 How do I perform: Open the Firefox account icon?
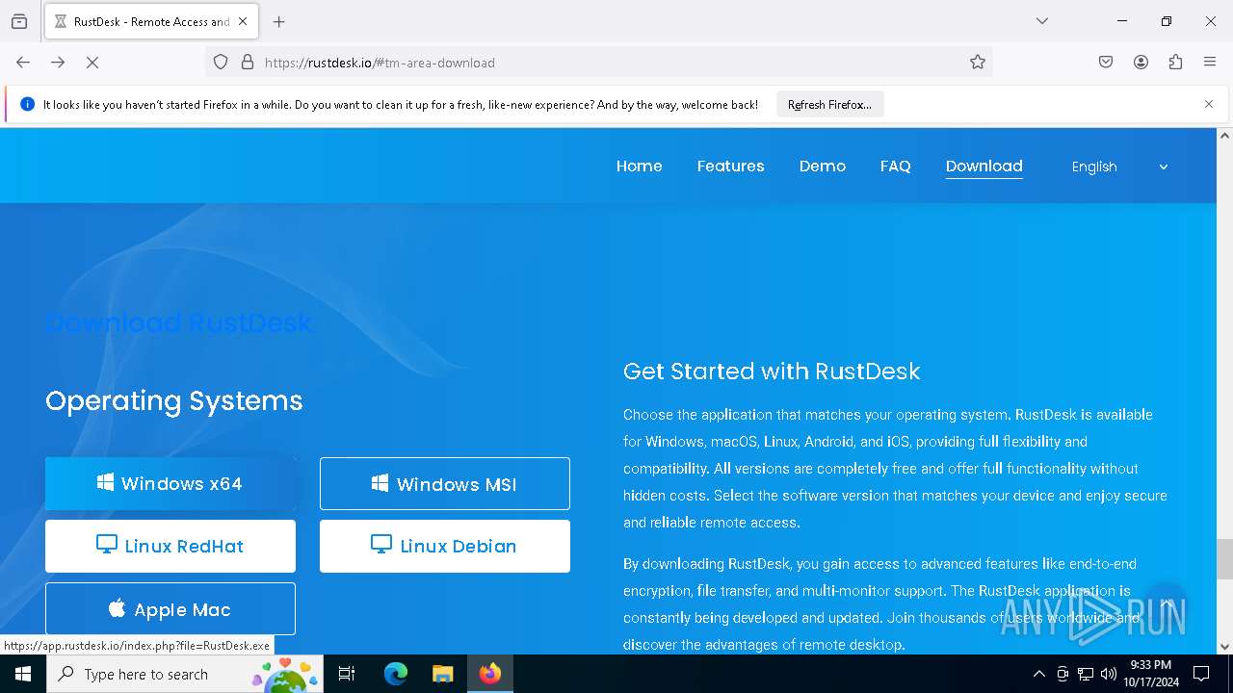coord(1141,63)
